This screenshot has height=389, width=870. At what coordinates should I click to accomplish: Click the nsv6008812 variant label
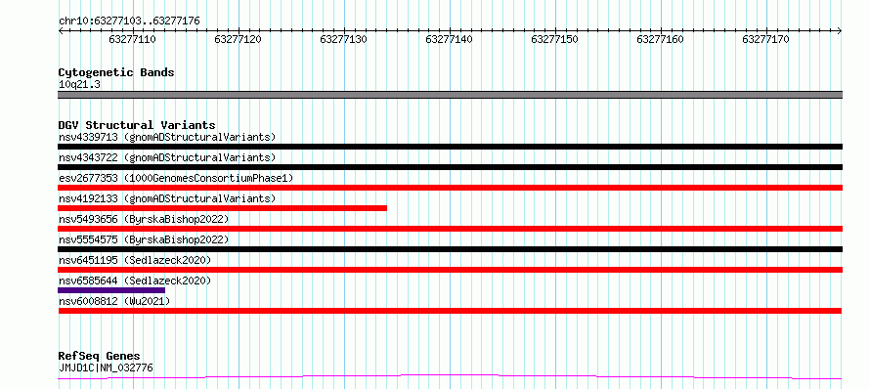coord(114,301)
